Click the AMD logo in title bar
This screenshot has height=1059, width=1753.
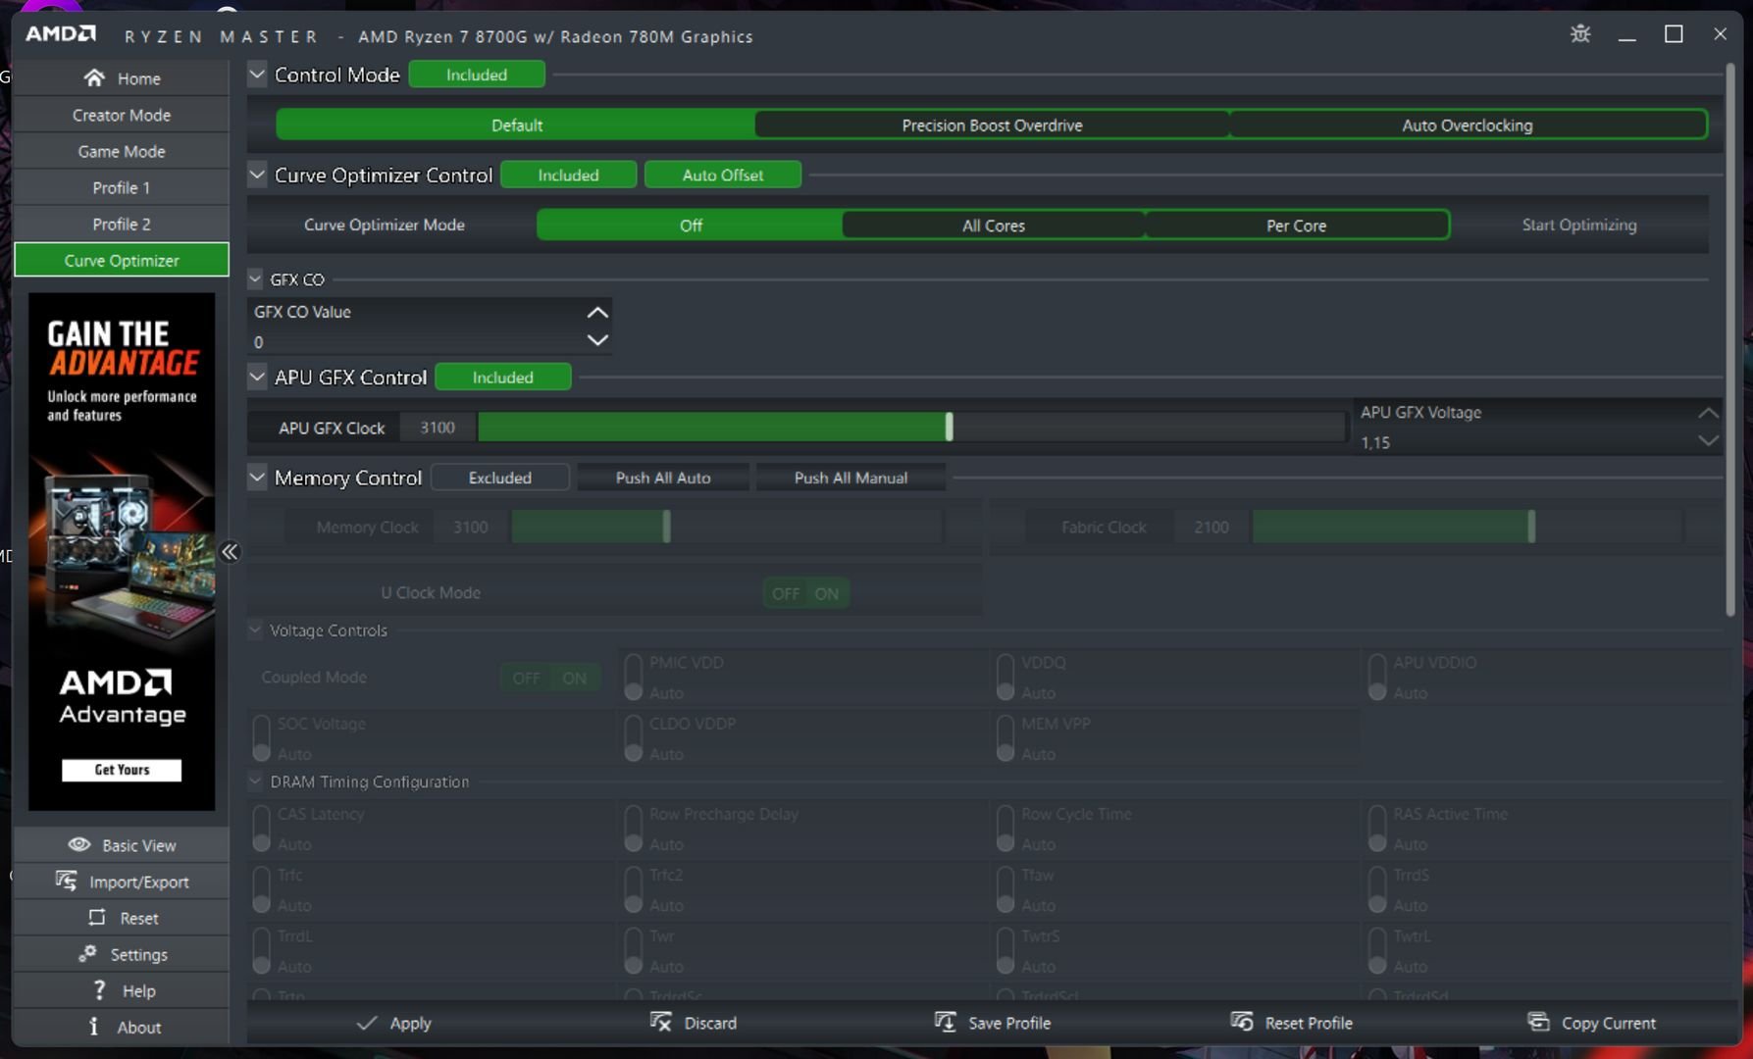(61, 34)
